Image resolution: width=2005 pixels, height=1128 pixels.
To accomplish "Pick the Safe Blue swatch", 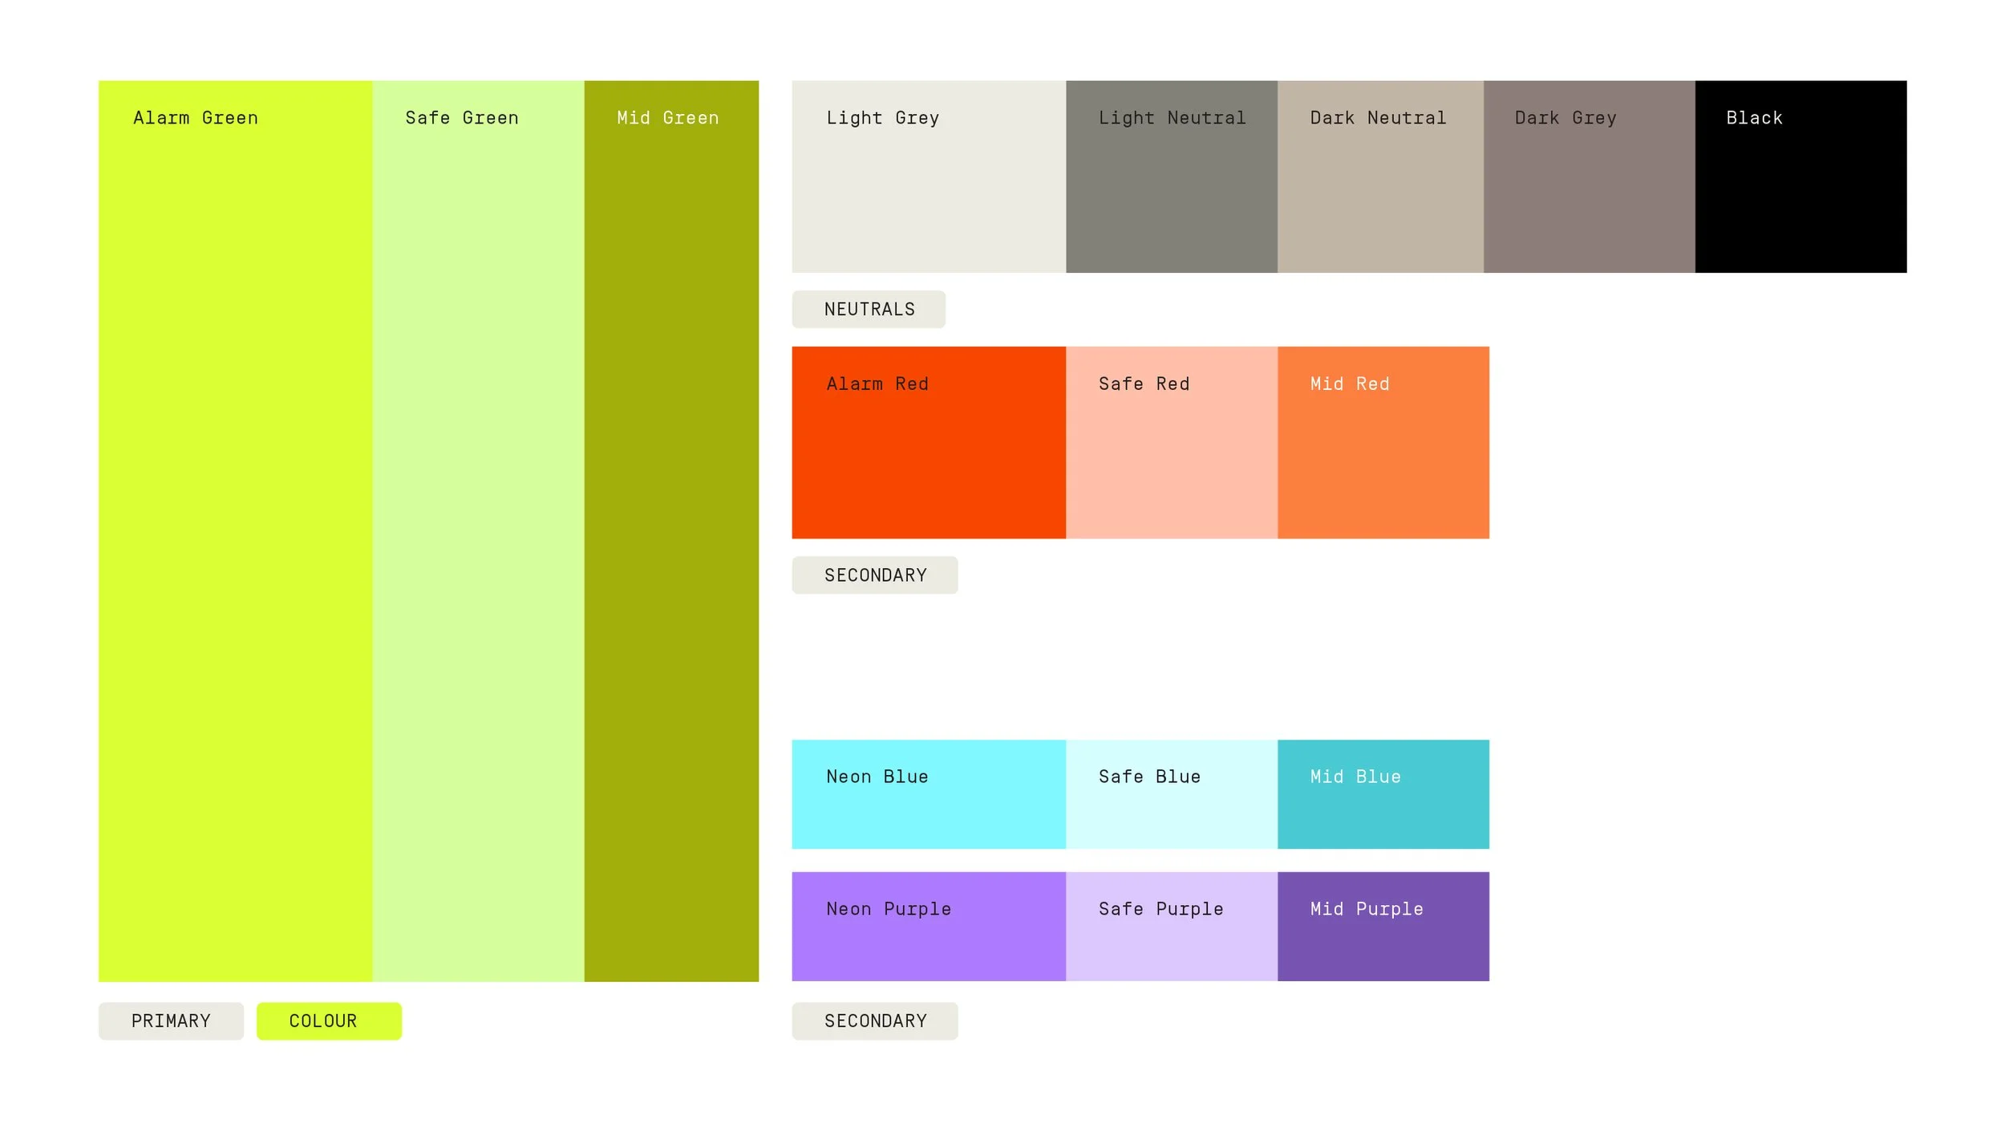I will pyautogui.click(x=1172, y=794).
